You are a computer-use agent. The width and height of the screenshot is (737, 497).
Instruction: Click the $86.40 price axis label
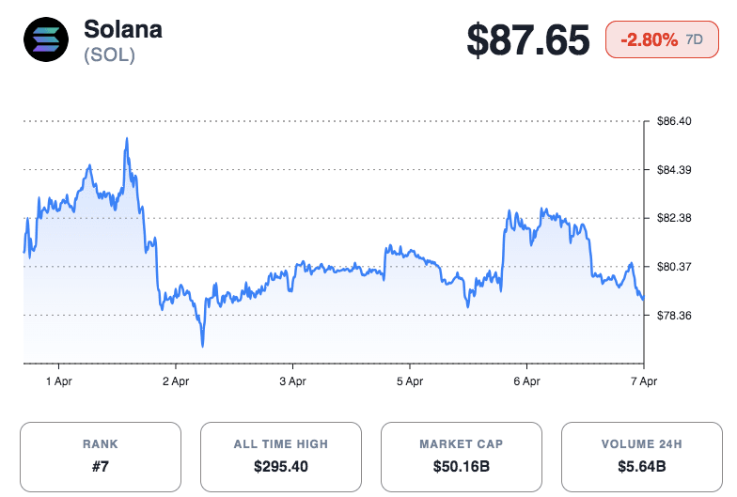(x=673, y=121)
